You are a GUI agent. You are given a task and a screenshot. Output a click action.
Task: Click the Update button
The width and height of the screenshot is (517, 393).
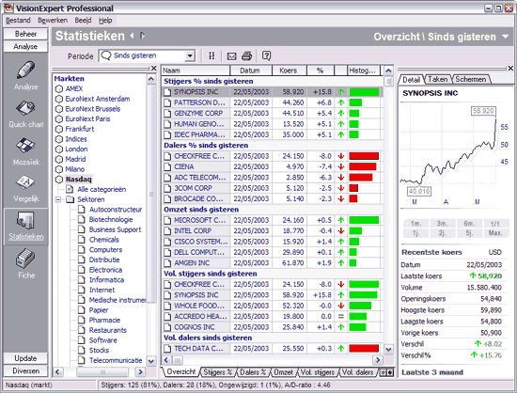25,358
